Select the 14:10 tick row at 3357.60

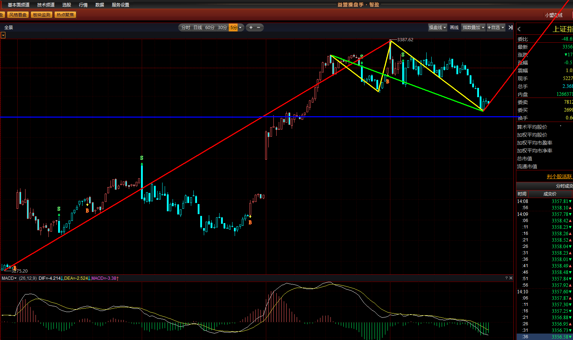[545, 292]
